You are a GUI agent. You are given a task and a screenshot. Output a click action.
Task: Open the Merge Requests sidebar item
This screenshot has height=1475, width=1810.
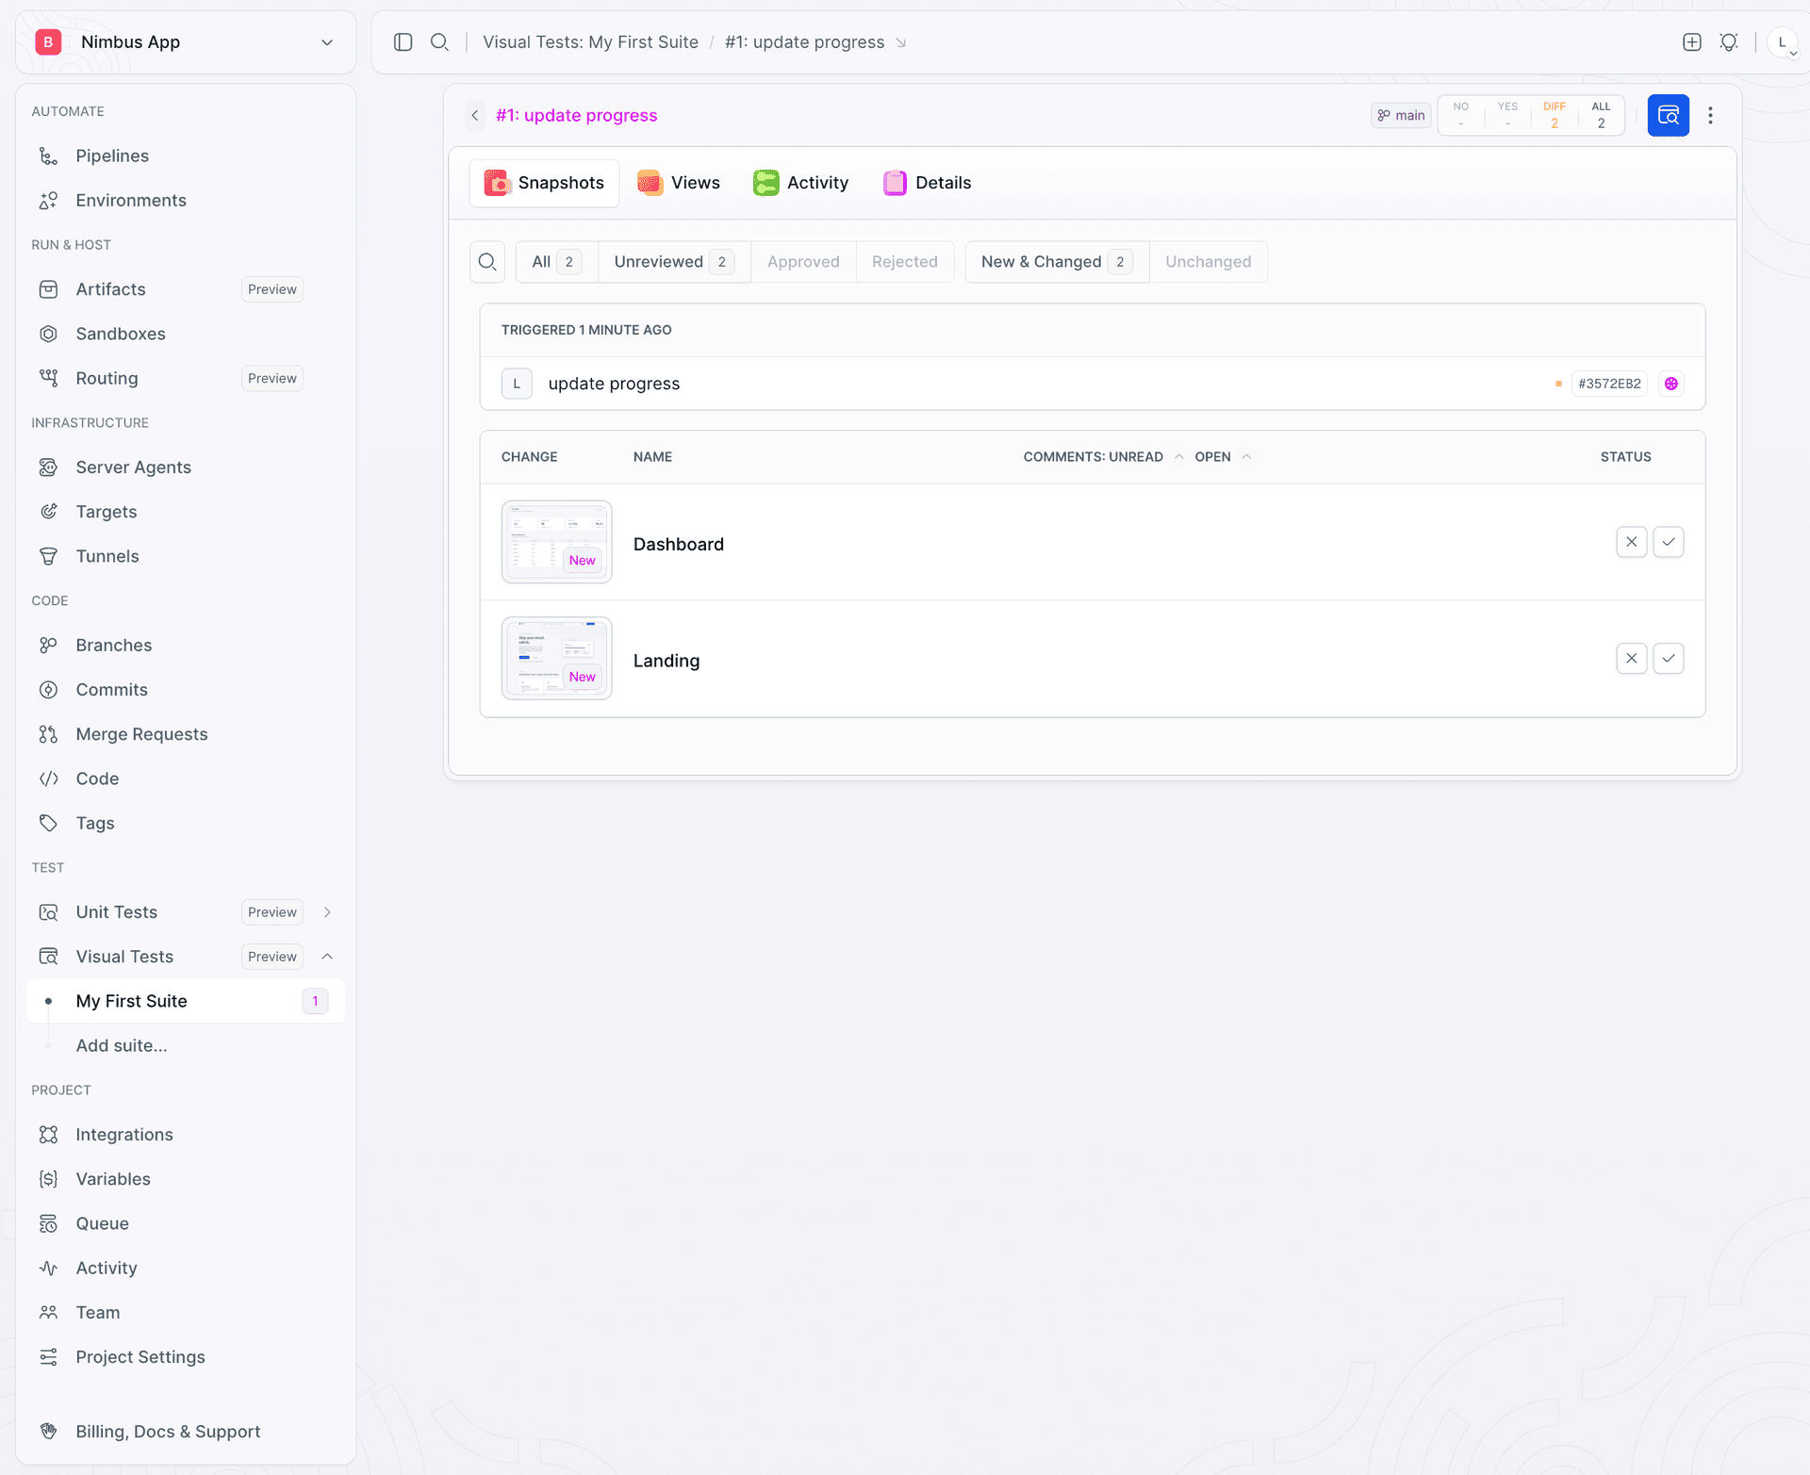click(185, 734)
